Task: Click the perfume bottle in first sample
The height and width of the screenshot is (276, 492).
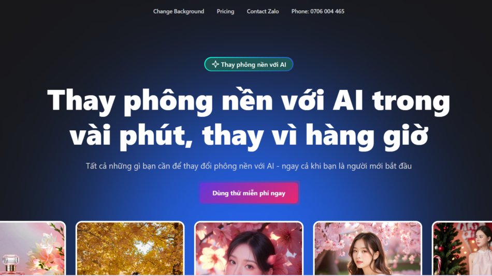Action: [11, 265]
